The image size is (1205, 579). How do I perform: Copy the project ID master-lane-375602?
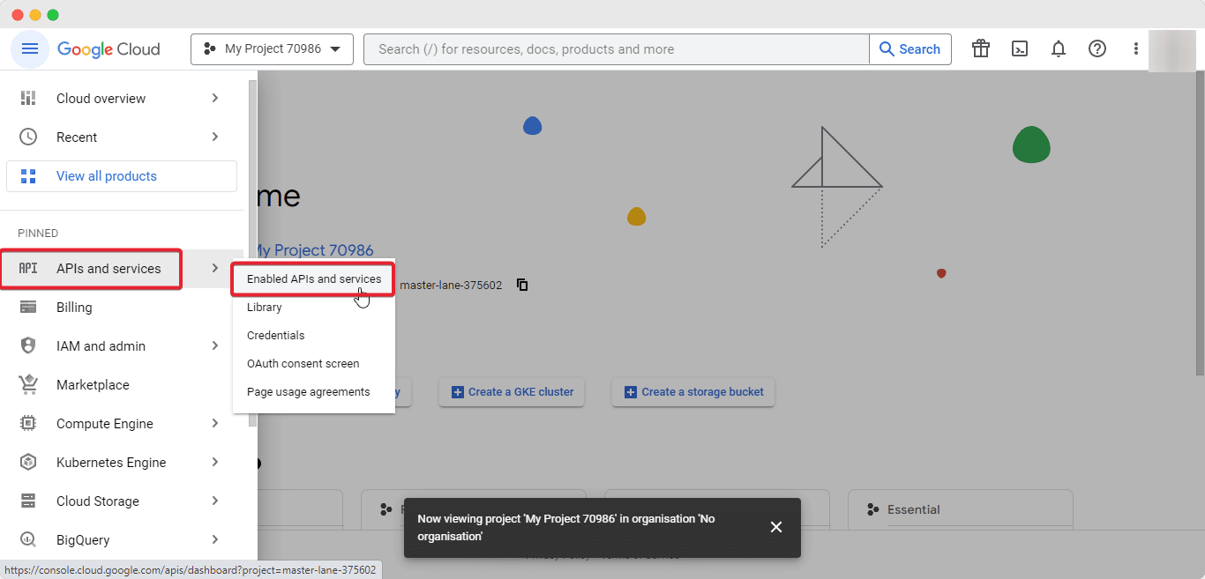point(522,285)
